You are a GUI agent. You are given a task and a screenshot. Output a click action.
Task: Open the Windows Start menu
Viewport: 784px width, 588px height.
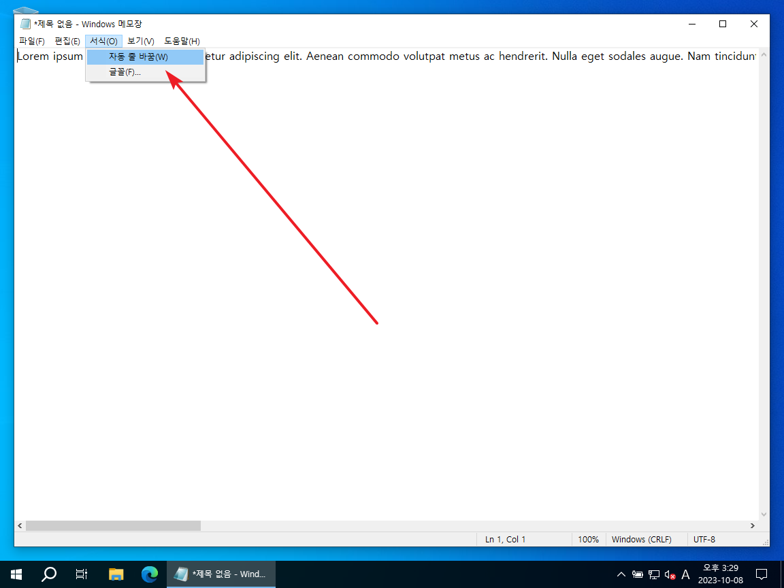click(x=16, y=574)
